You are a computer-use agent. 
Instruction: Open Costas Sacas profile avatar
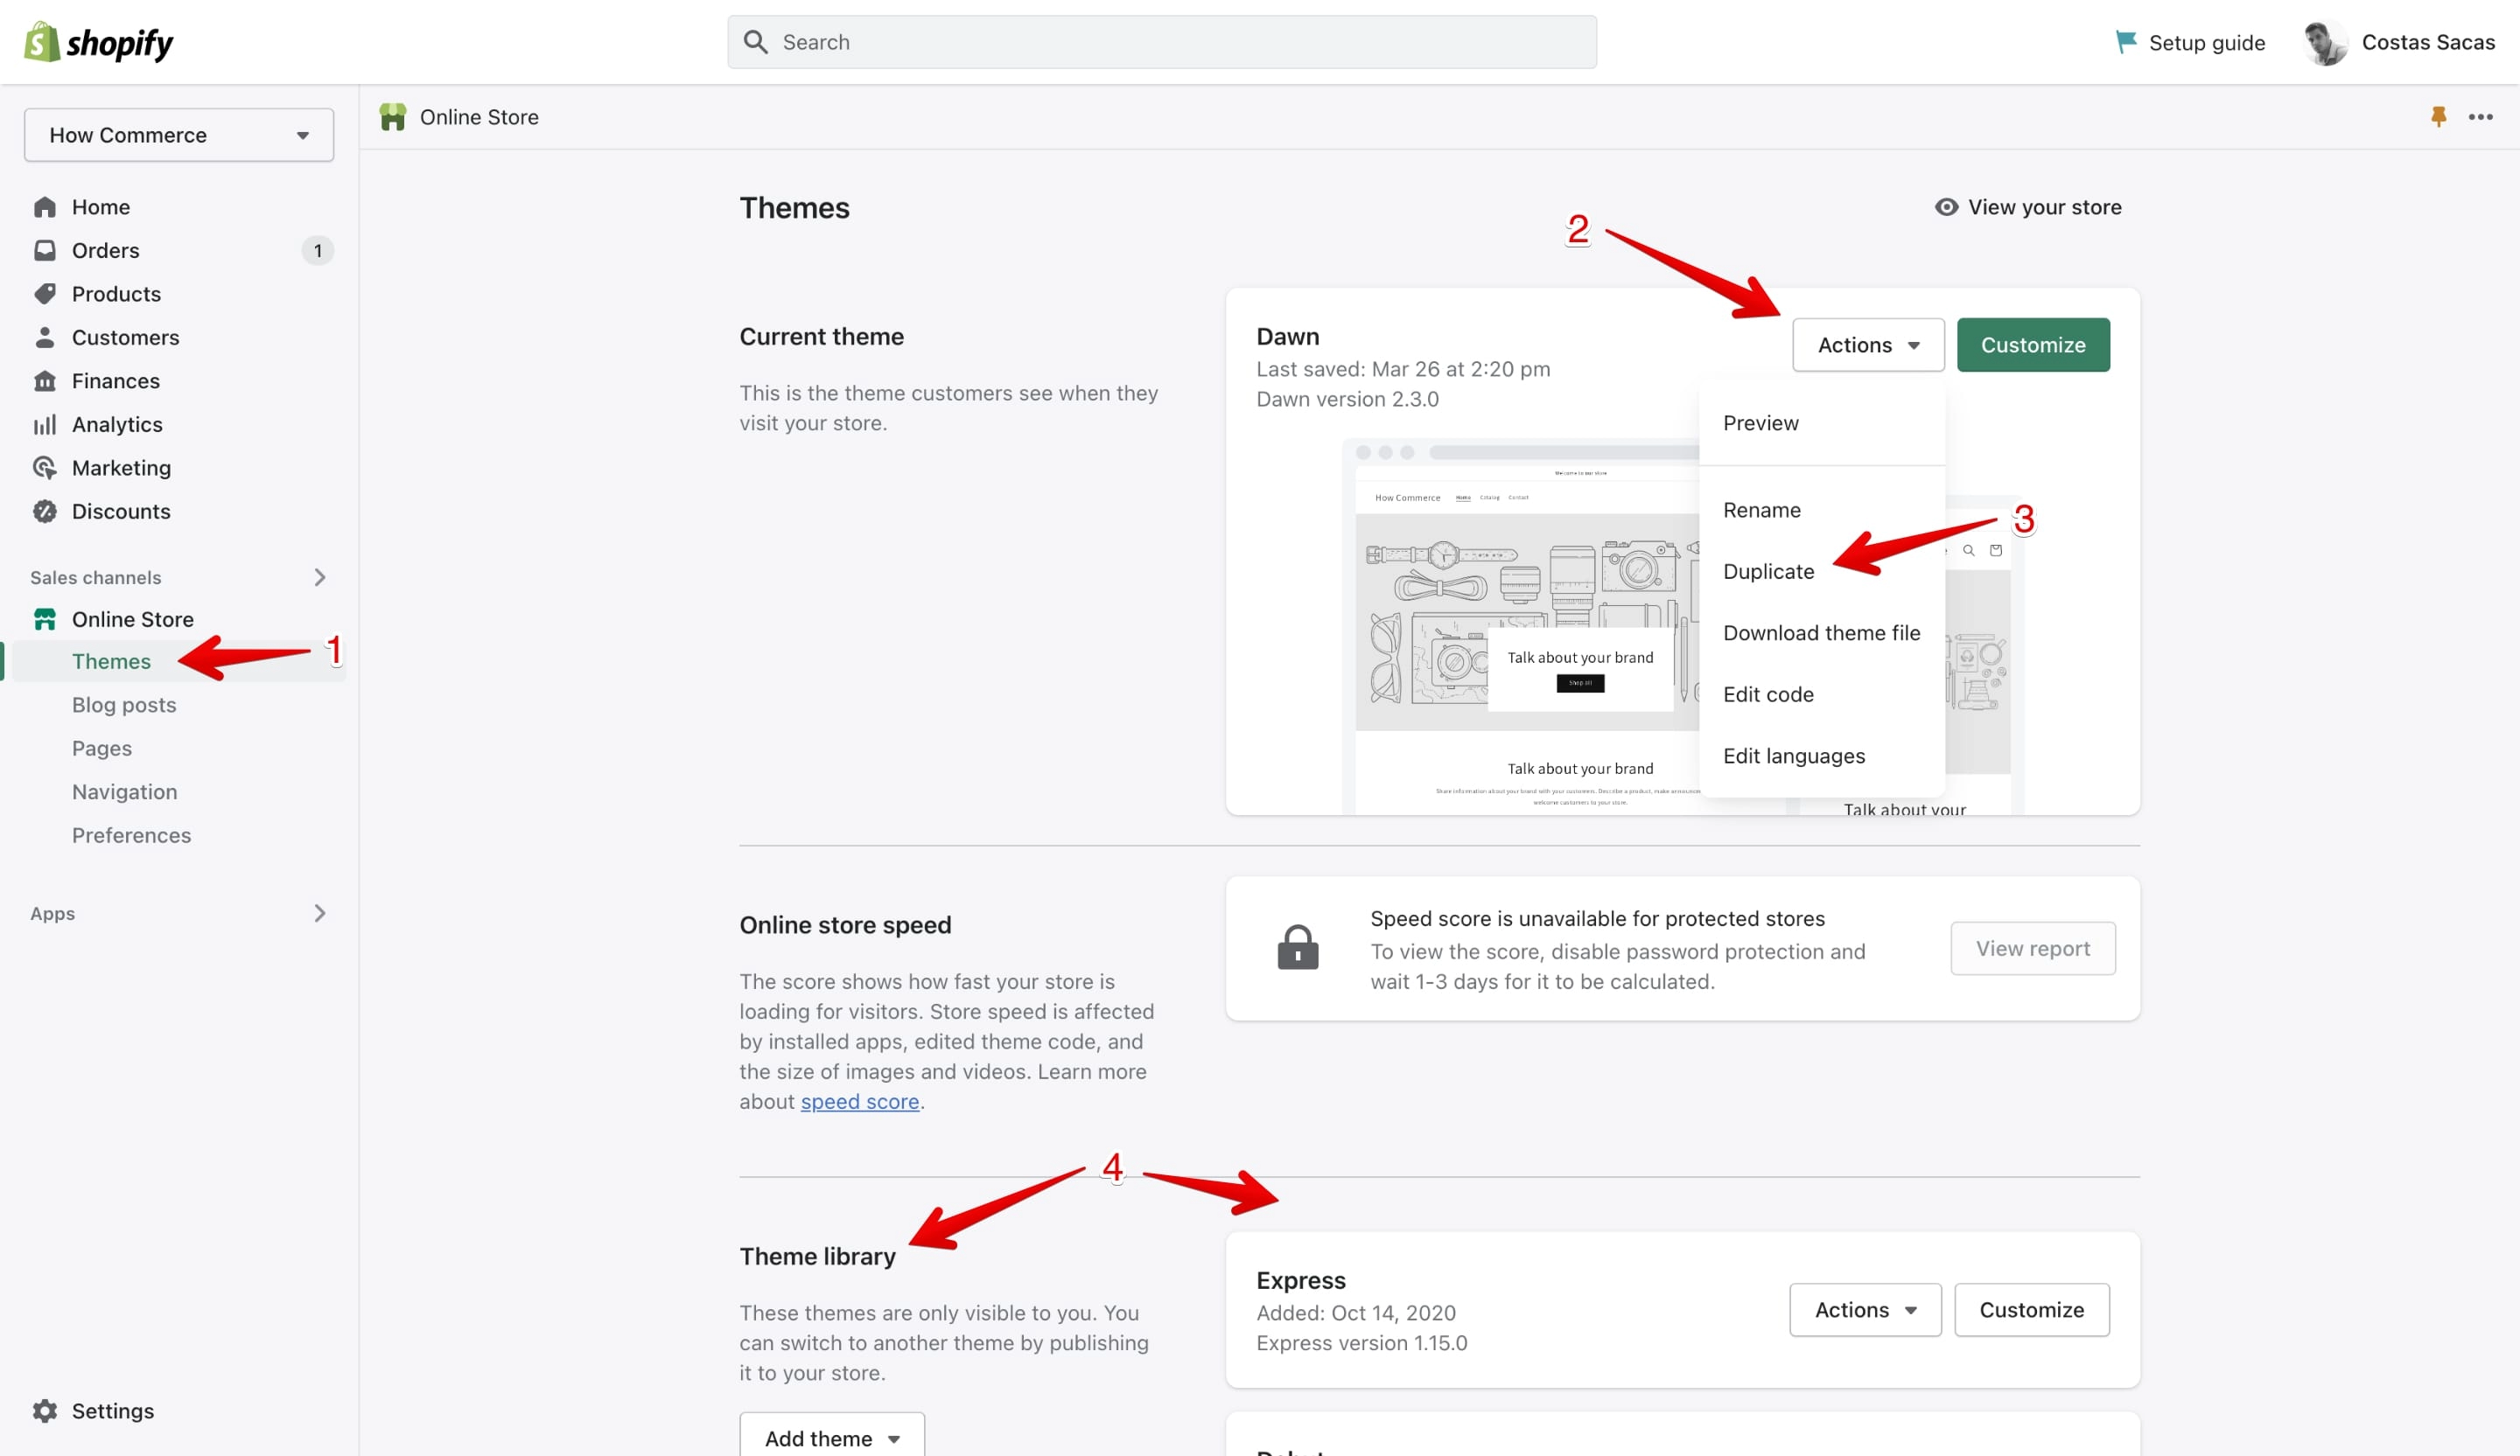pyautogui.click(x=2325, y=42)
